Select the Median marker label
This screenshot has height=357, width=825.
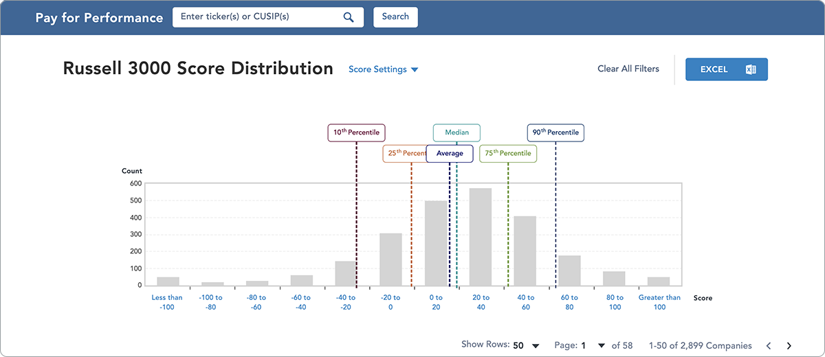(456, 133)
